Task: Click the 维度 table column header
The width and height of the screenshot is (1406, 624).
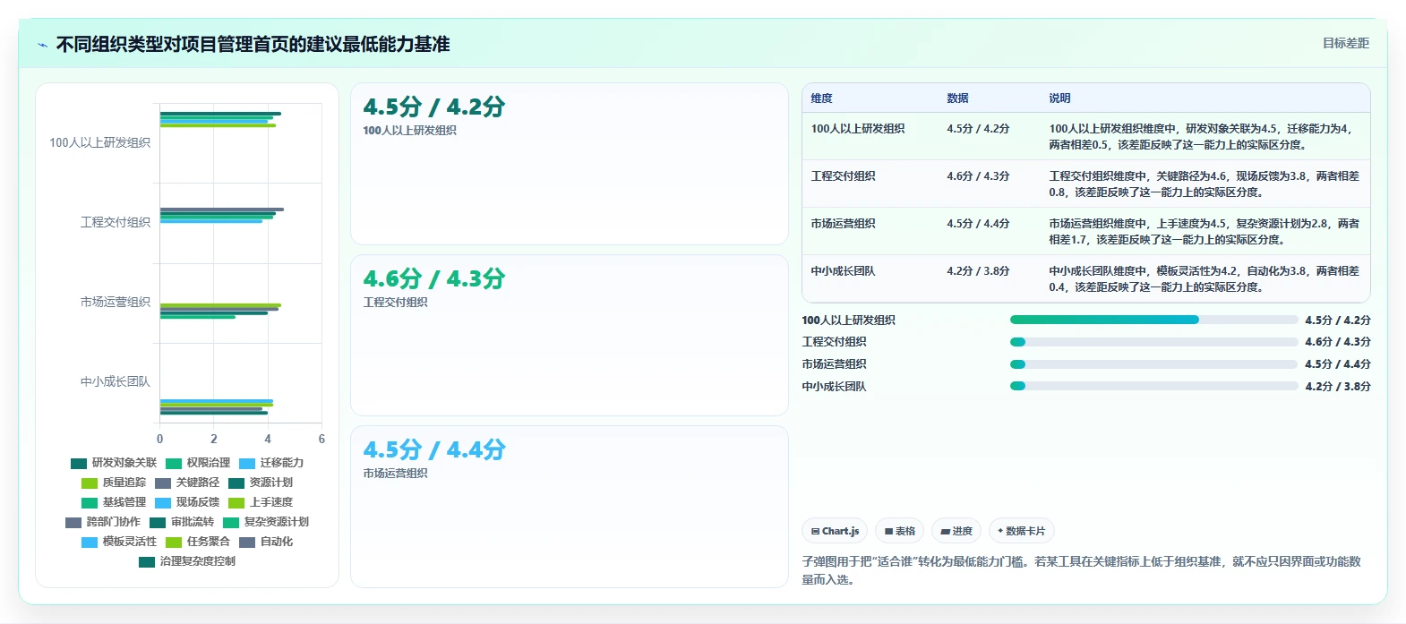Action: (822, 98)
